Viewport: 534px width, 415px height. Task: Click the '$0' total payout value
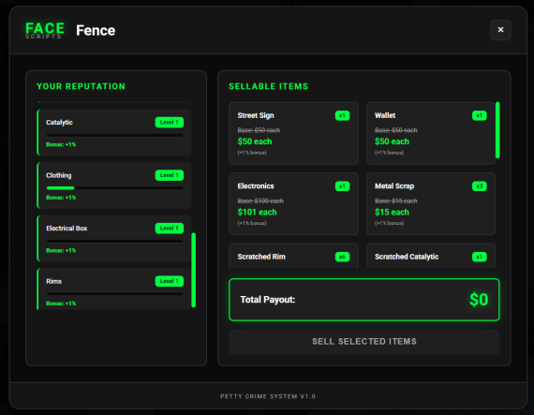[x=479, y=300]
